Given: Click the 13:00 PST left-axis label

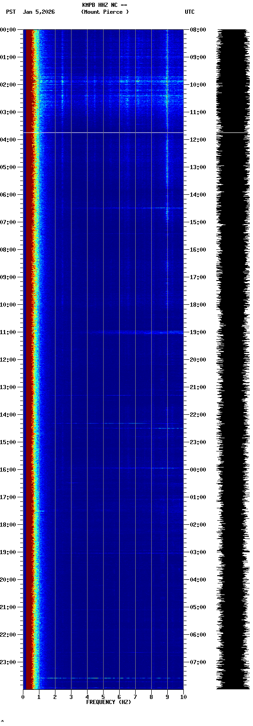Looking at the screenshot, I should click(x=8, y=387).
